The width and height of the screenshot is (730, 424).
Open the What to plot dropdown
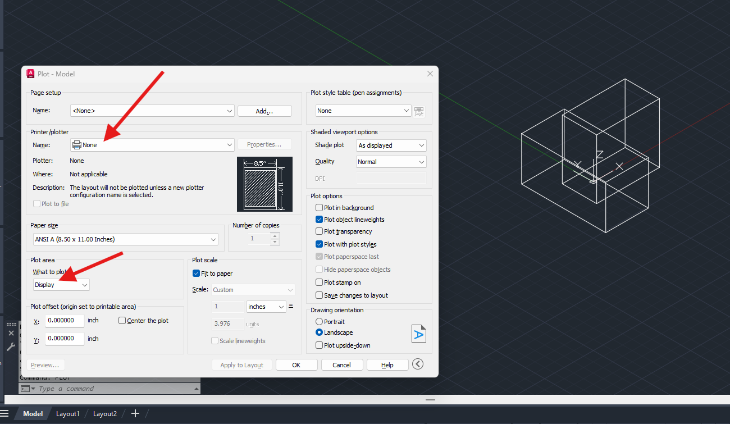pyautogui.click(x=61, y=285)
